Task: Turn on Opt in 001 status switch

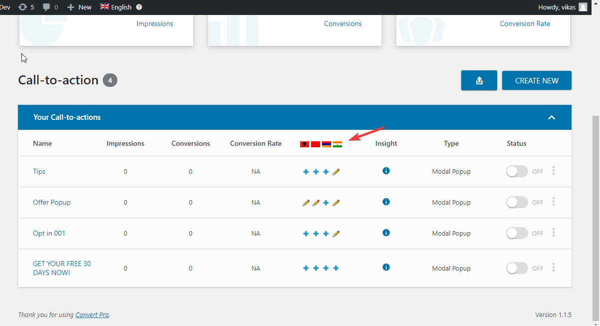Action: (x=517, y=233)
